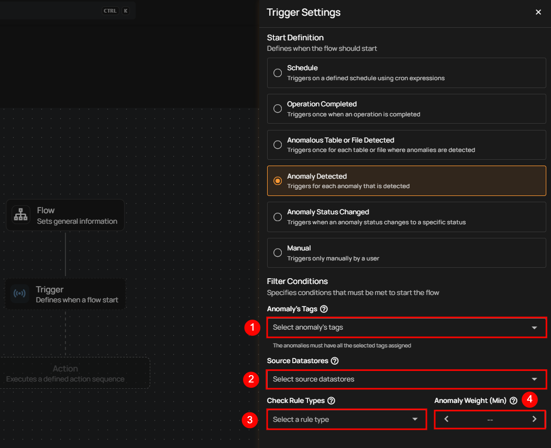Open the Select a rule type dropdown
Image resolution: width=551 pixels, height=448 pixels.
click(346, 419)
